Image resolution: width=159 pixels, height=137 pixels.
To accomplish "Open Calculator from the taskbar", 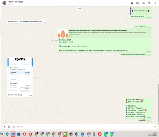I will (x=94, y=134).
